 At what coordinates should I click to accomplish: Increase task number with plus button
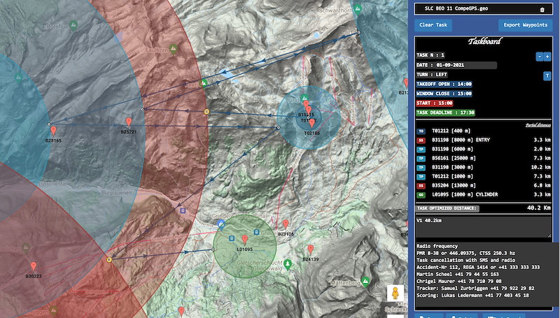pos(547,56)
